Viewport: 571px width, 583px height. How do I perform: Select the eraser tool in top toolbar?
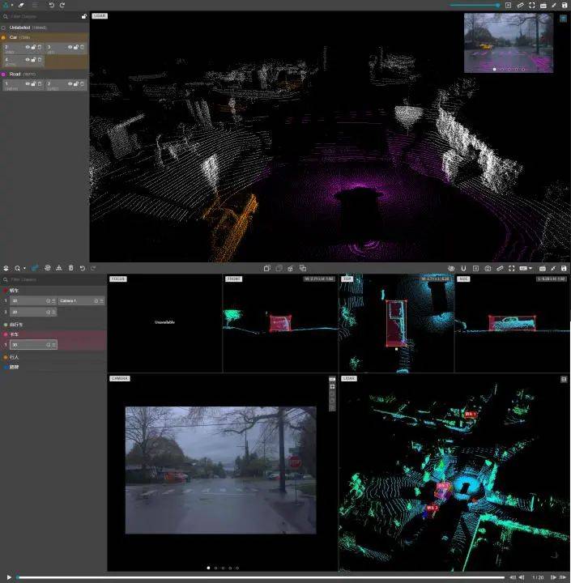[x=22, y=5]
